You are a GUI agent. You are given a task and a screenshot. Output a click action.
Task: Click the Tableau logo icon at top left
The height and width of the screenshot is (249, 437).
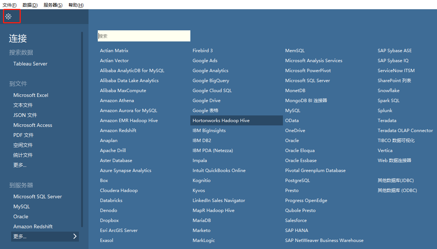9,16
